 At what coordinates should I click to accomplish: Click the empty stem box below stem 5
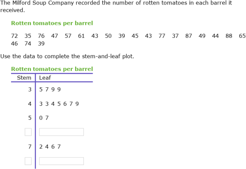pyautogui.click(x=28, y=132)
